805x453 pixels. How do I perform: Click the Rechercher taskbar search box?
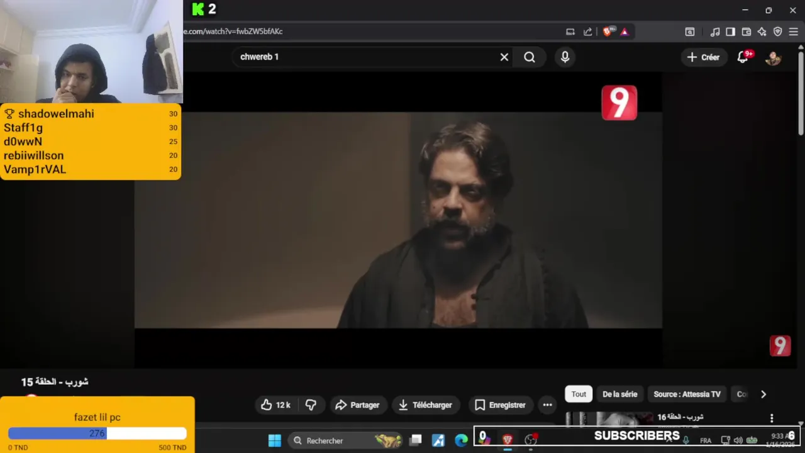pyautogui.click(x=346, y=440)
